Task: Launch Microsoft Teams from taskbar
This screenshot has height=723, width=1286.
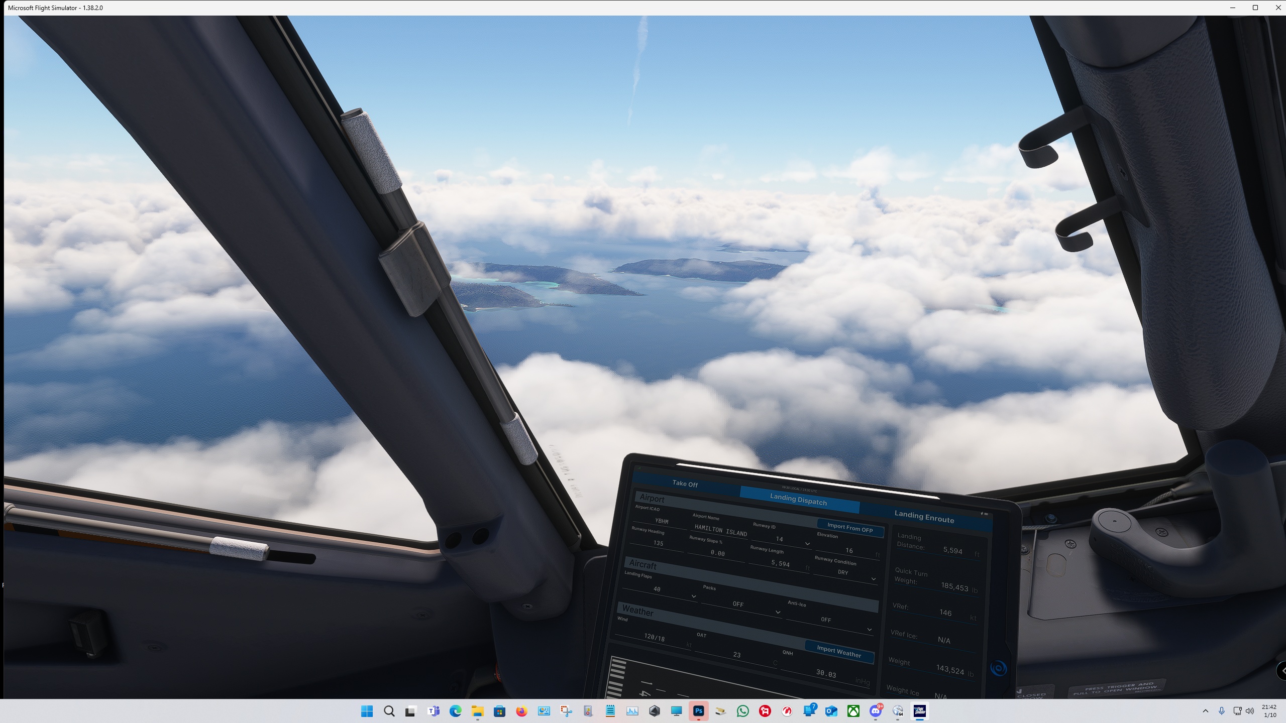Action: tap(433, 711)
